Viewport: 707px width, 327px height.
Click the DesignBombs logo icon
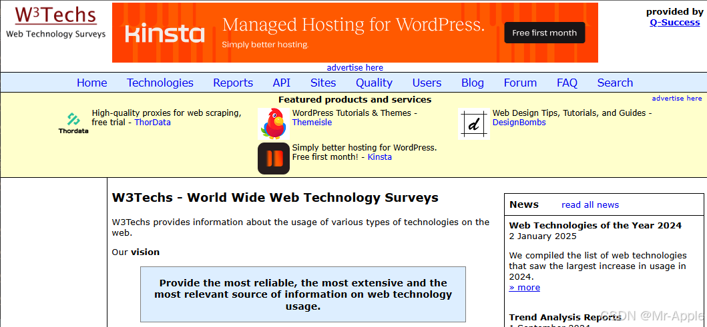[x=474, y=124]
